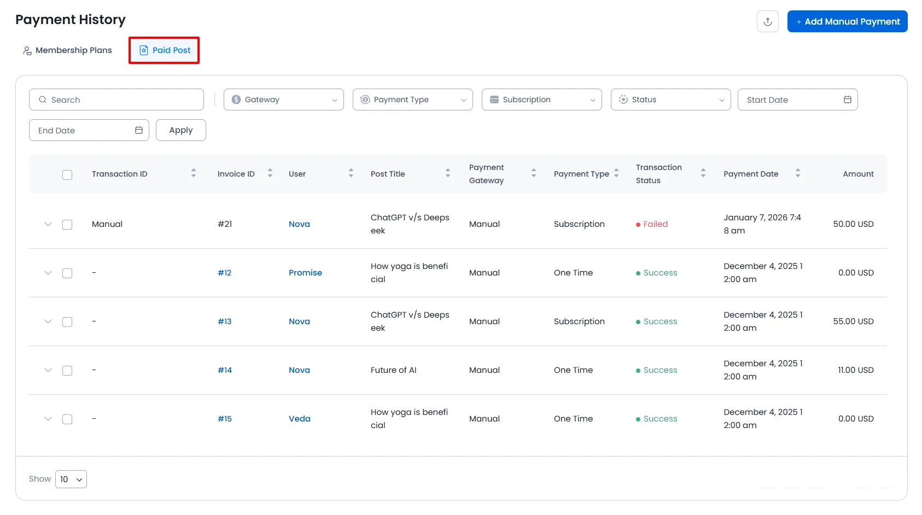The image size is (922, 515).
Task: Click the dollar icon in Gateway filter
Action: point(236,100)
